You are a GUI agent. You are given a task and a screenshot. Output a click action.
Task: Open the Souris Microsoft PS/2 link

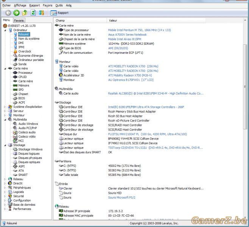(122, 197)
